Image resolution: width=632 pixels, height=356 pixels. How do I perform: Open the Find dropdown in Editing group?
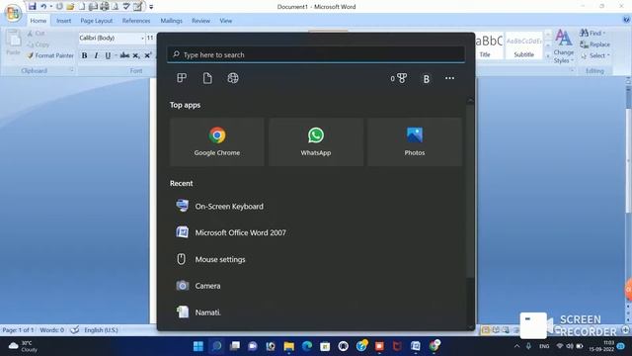point(593,33)
